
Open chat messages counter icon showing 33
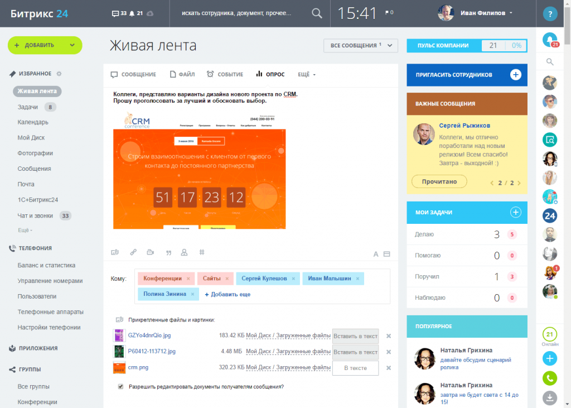[119, 13]
